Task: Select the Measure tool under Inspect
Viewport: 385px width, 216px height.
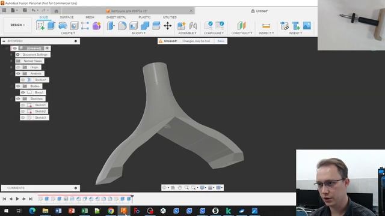Action: (266, 26)
